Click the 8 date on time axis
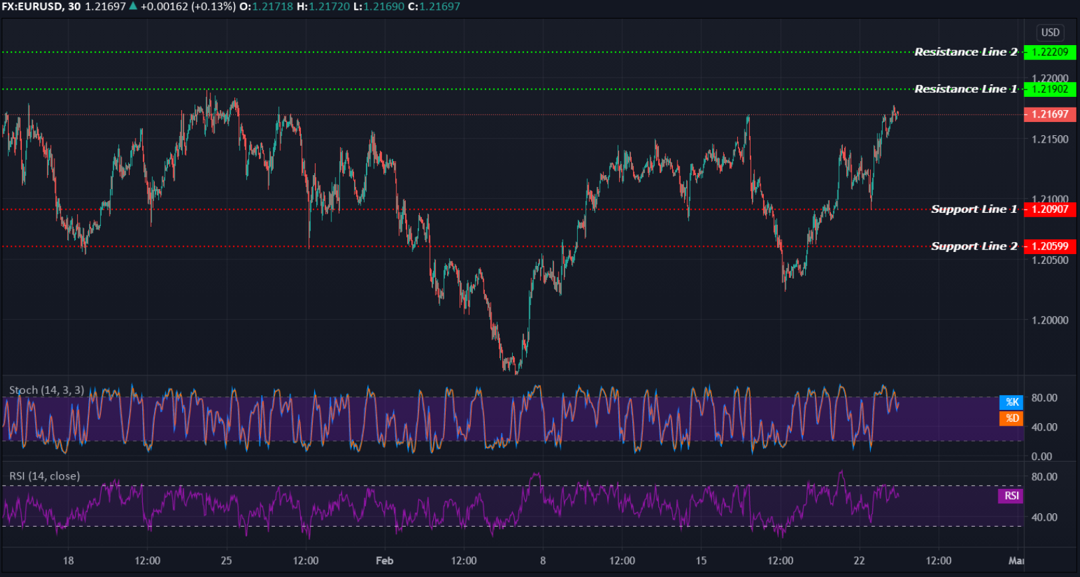1080x577 pixels. pyautogui.click(x=543, y=560)
